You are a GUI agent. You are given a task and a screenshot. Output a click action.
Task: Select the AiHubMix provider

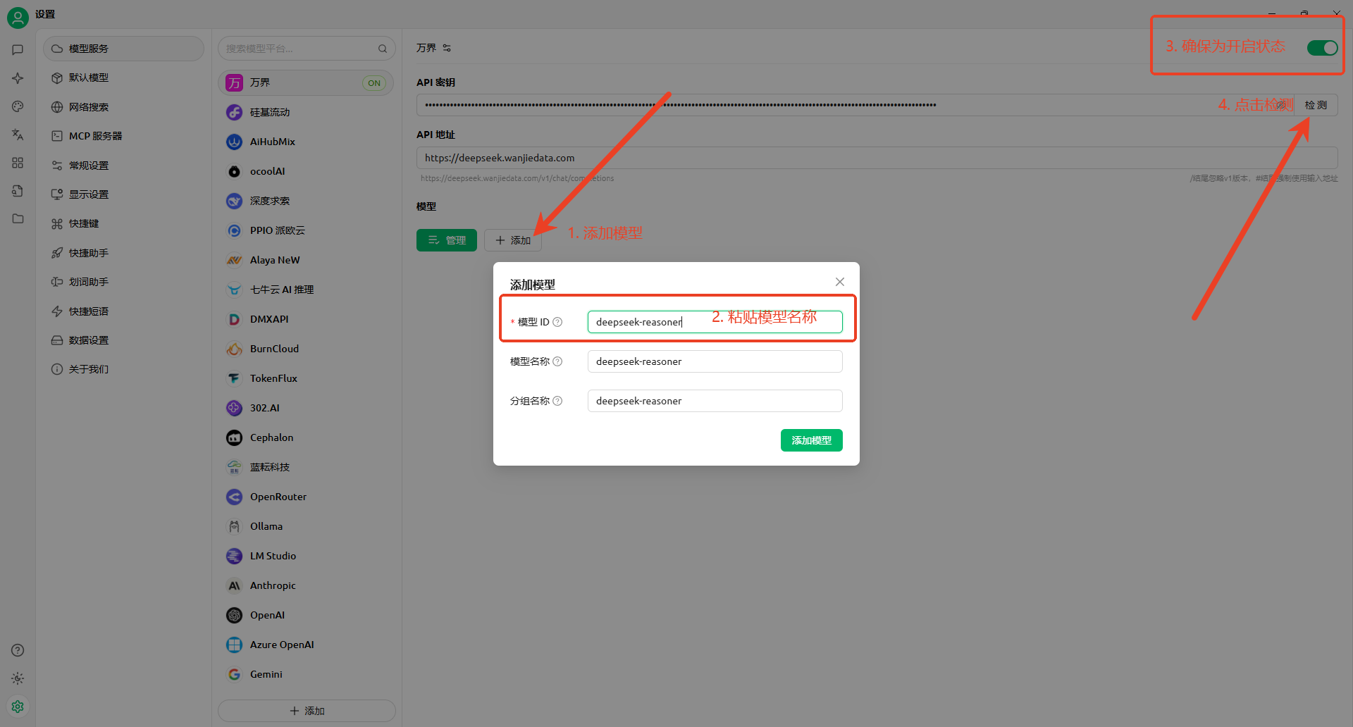coord(306,142)
